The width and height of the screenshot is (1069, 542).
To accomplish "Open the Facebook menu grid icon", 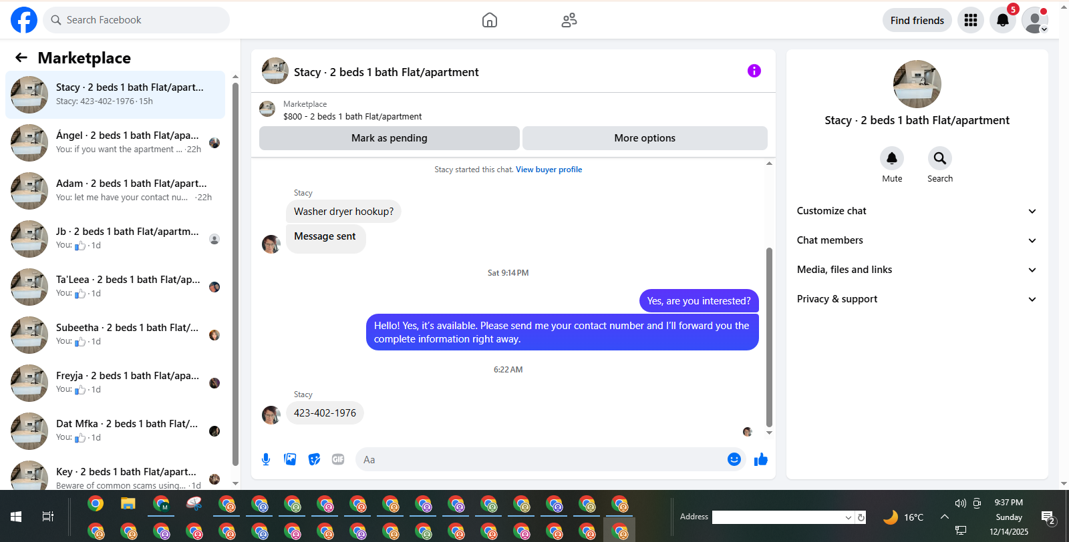I will pos(971,20).
